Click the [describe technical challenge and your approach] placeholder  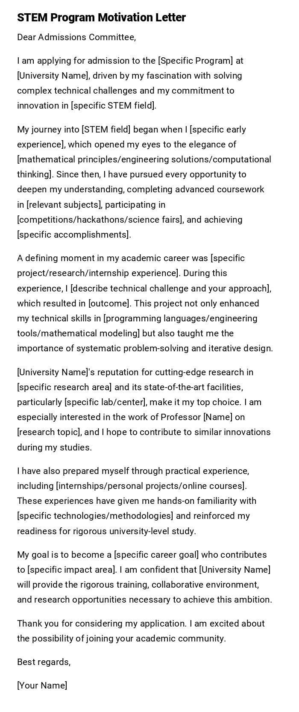pos(170,288)
